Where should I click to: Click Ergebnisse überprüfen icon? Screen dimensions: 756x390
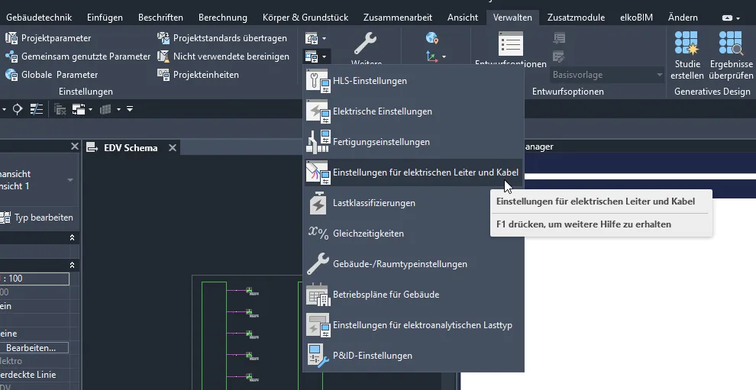[731, 43]
